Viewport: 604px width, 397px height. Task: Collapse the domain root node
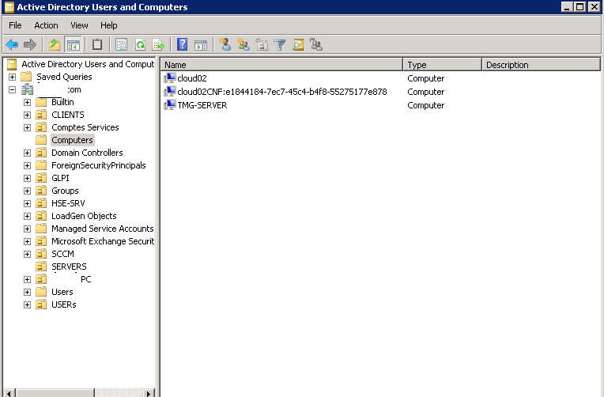tap(13, 89)
